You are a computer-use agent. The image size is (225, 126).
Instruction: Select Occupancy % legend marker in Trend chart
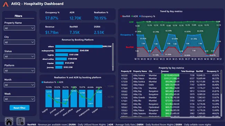pos(140,16)
